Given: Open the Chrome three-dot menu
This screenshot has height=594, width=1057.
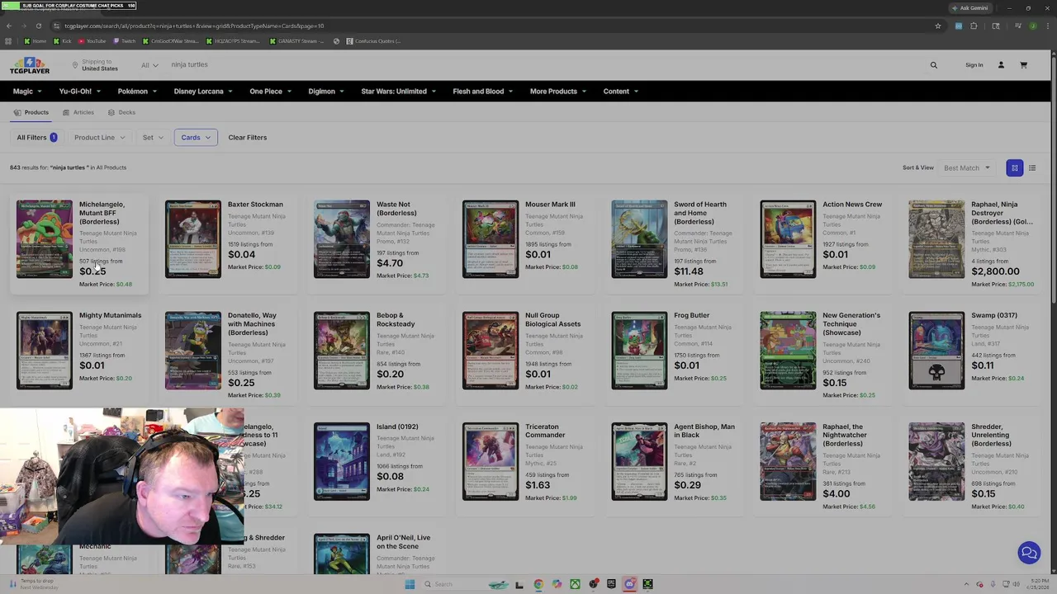Looking at the screenshot, I should coord(1047,26).
